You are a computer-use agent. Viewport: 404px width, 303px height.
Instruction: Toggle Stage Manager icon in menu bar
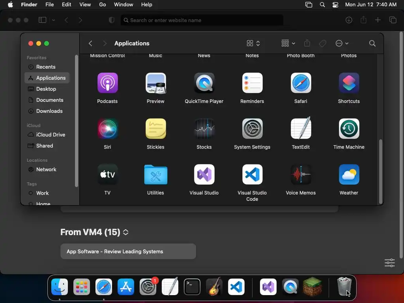pyautogui.click(x=309, y=5)
